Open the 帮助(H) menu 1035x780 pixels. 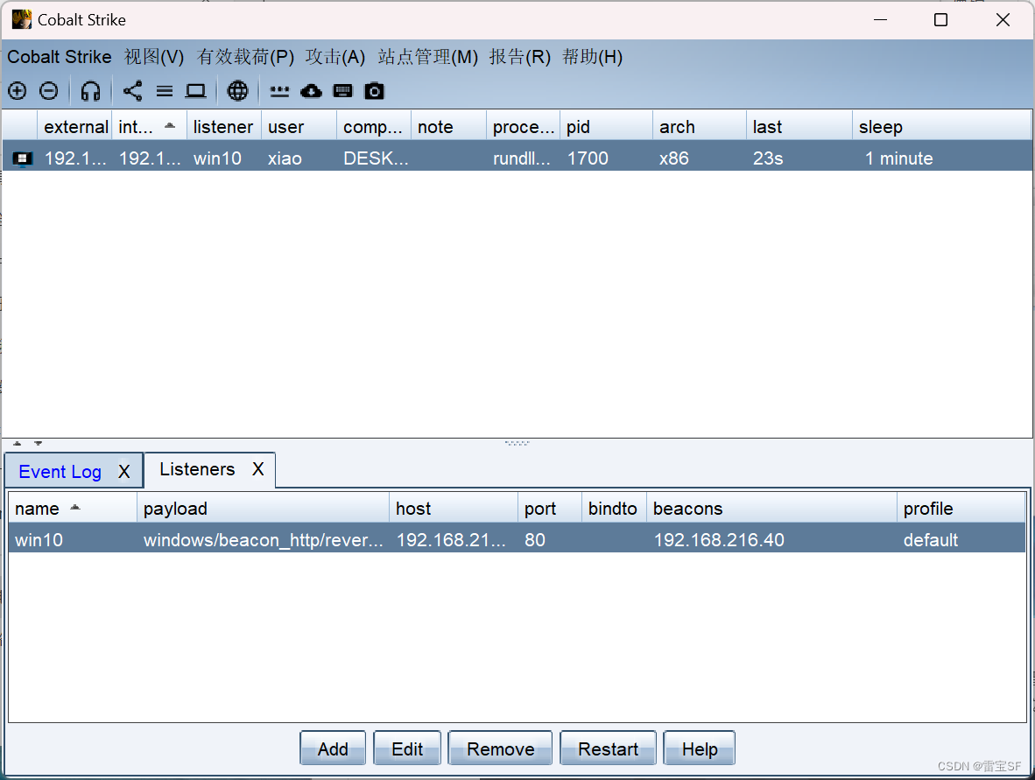(x=592, y=57)
